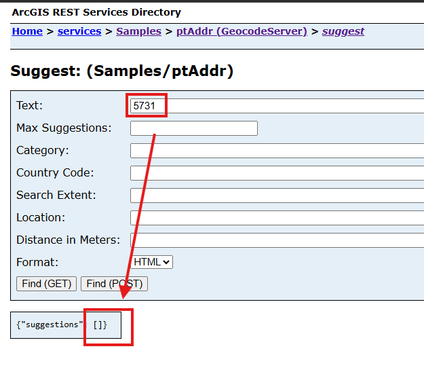Click the Suggest: (Samples/ptAddr) heading

(x=121, y=71)
